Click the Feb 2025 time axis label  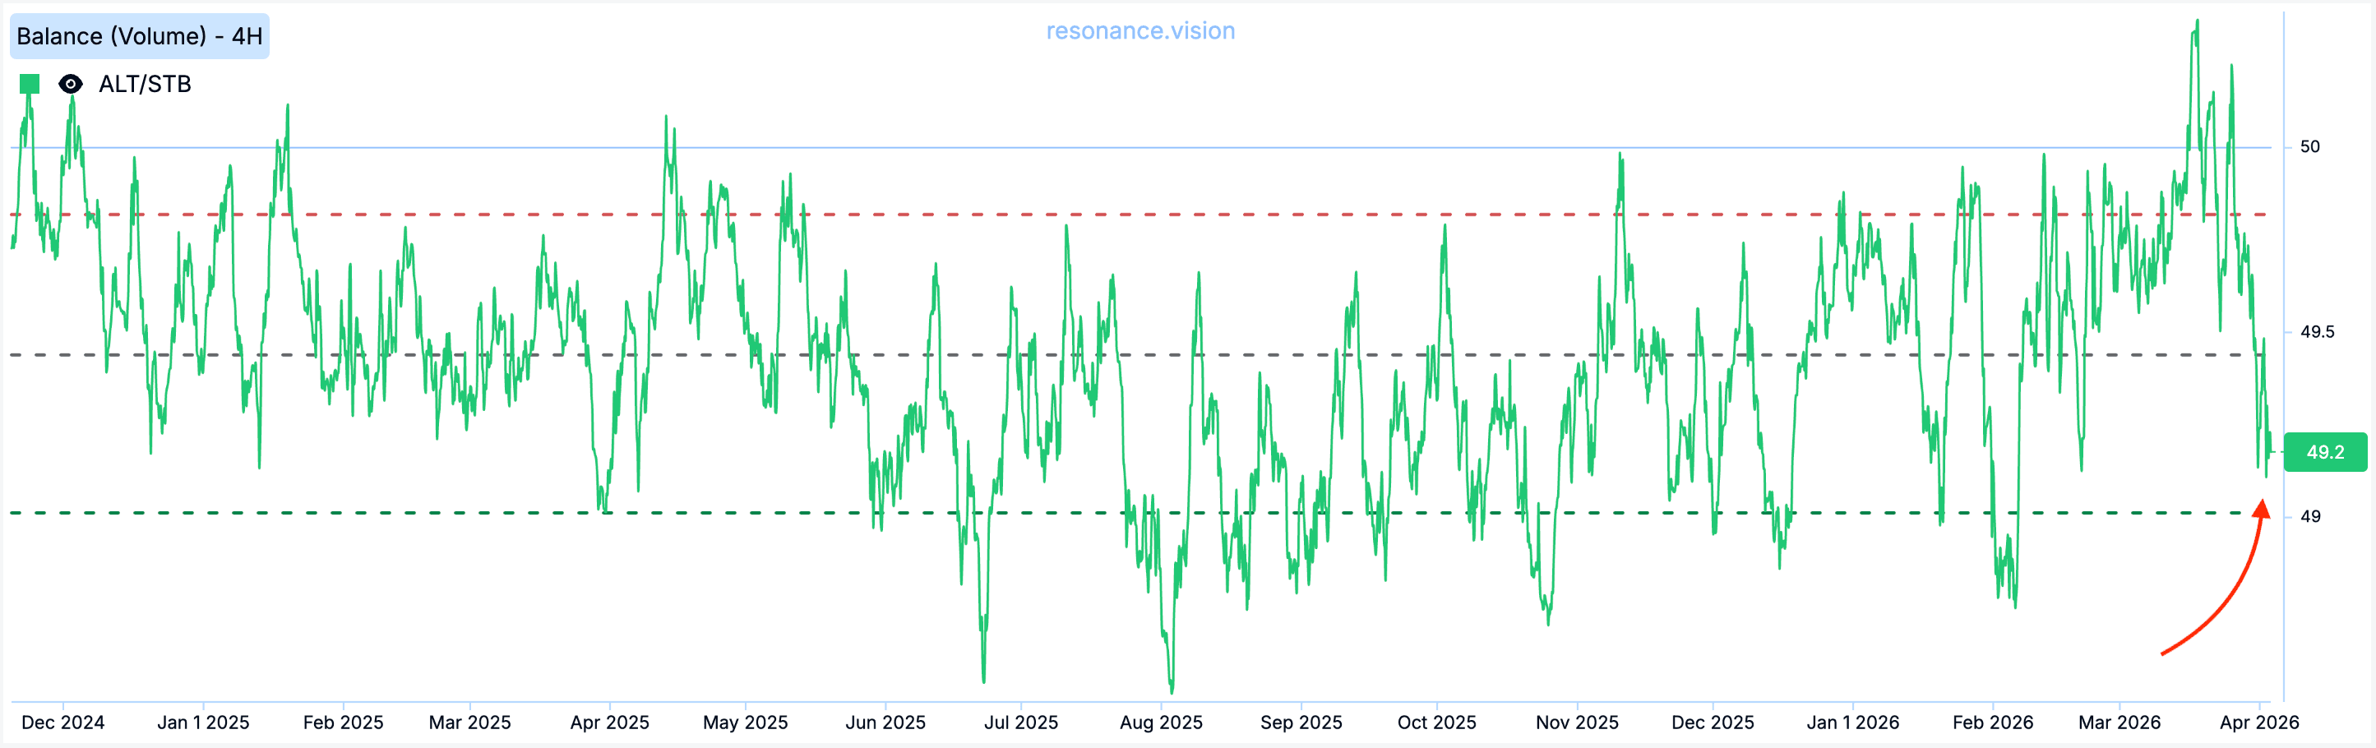[x=343, y=723]
